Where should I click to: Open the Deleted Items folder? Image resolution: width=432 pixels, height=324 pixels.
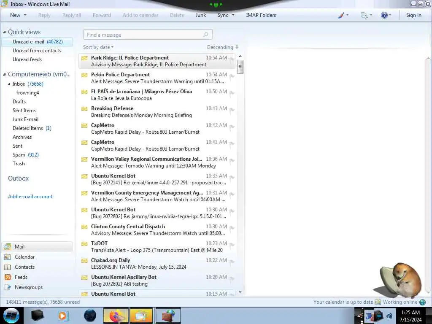[x=32, y=128]
